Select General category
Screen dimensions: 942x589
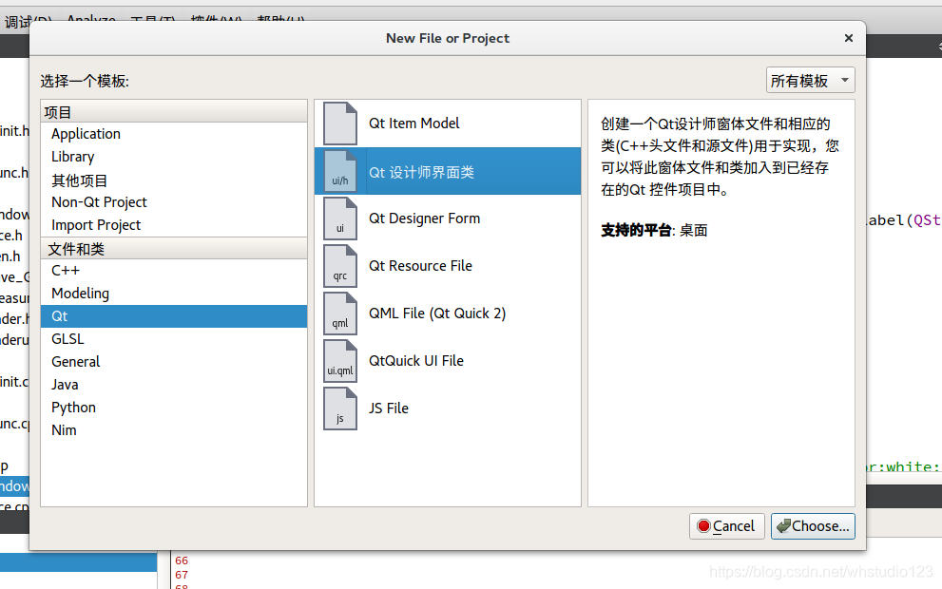(x=174, y=362)
